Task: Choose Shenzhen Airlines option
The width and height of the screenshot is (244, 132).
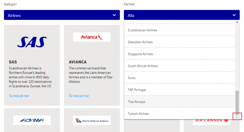Action: (140, 42)
